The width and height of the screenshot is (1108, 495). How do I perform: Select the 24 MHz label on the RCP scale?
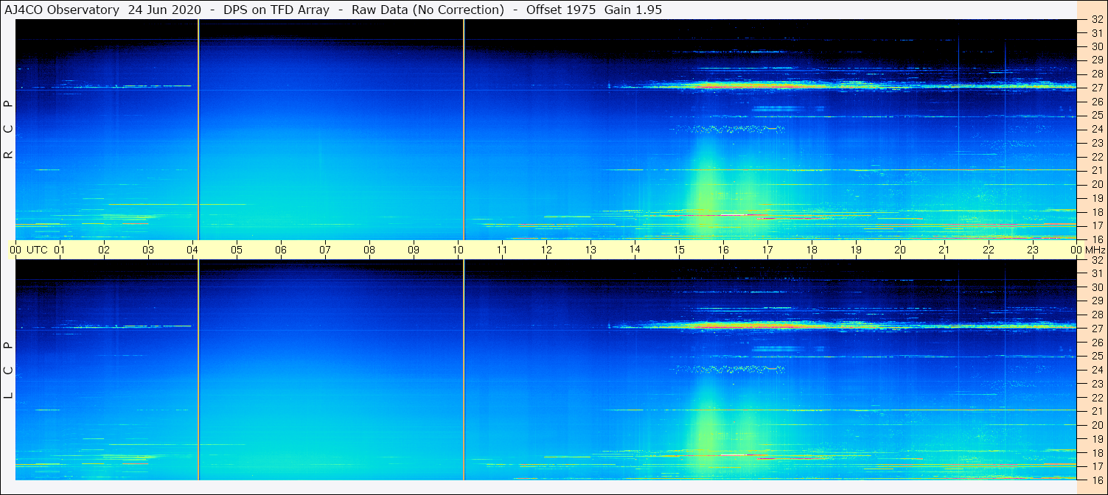[1097, 129]
